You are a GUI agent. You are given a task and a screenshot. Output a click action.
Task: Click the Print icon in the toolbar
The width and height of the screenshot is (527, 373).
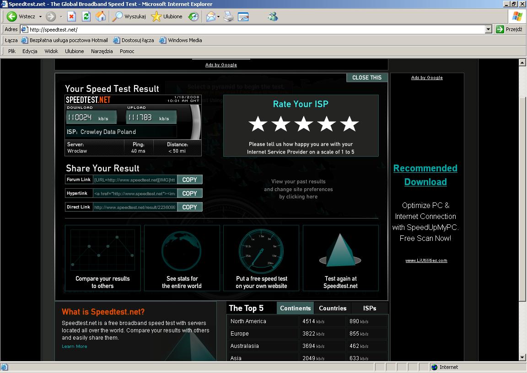click(x=229, y=17)
